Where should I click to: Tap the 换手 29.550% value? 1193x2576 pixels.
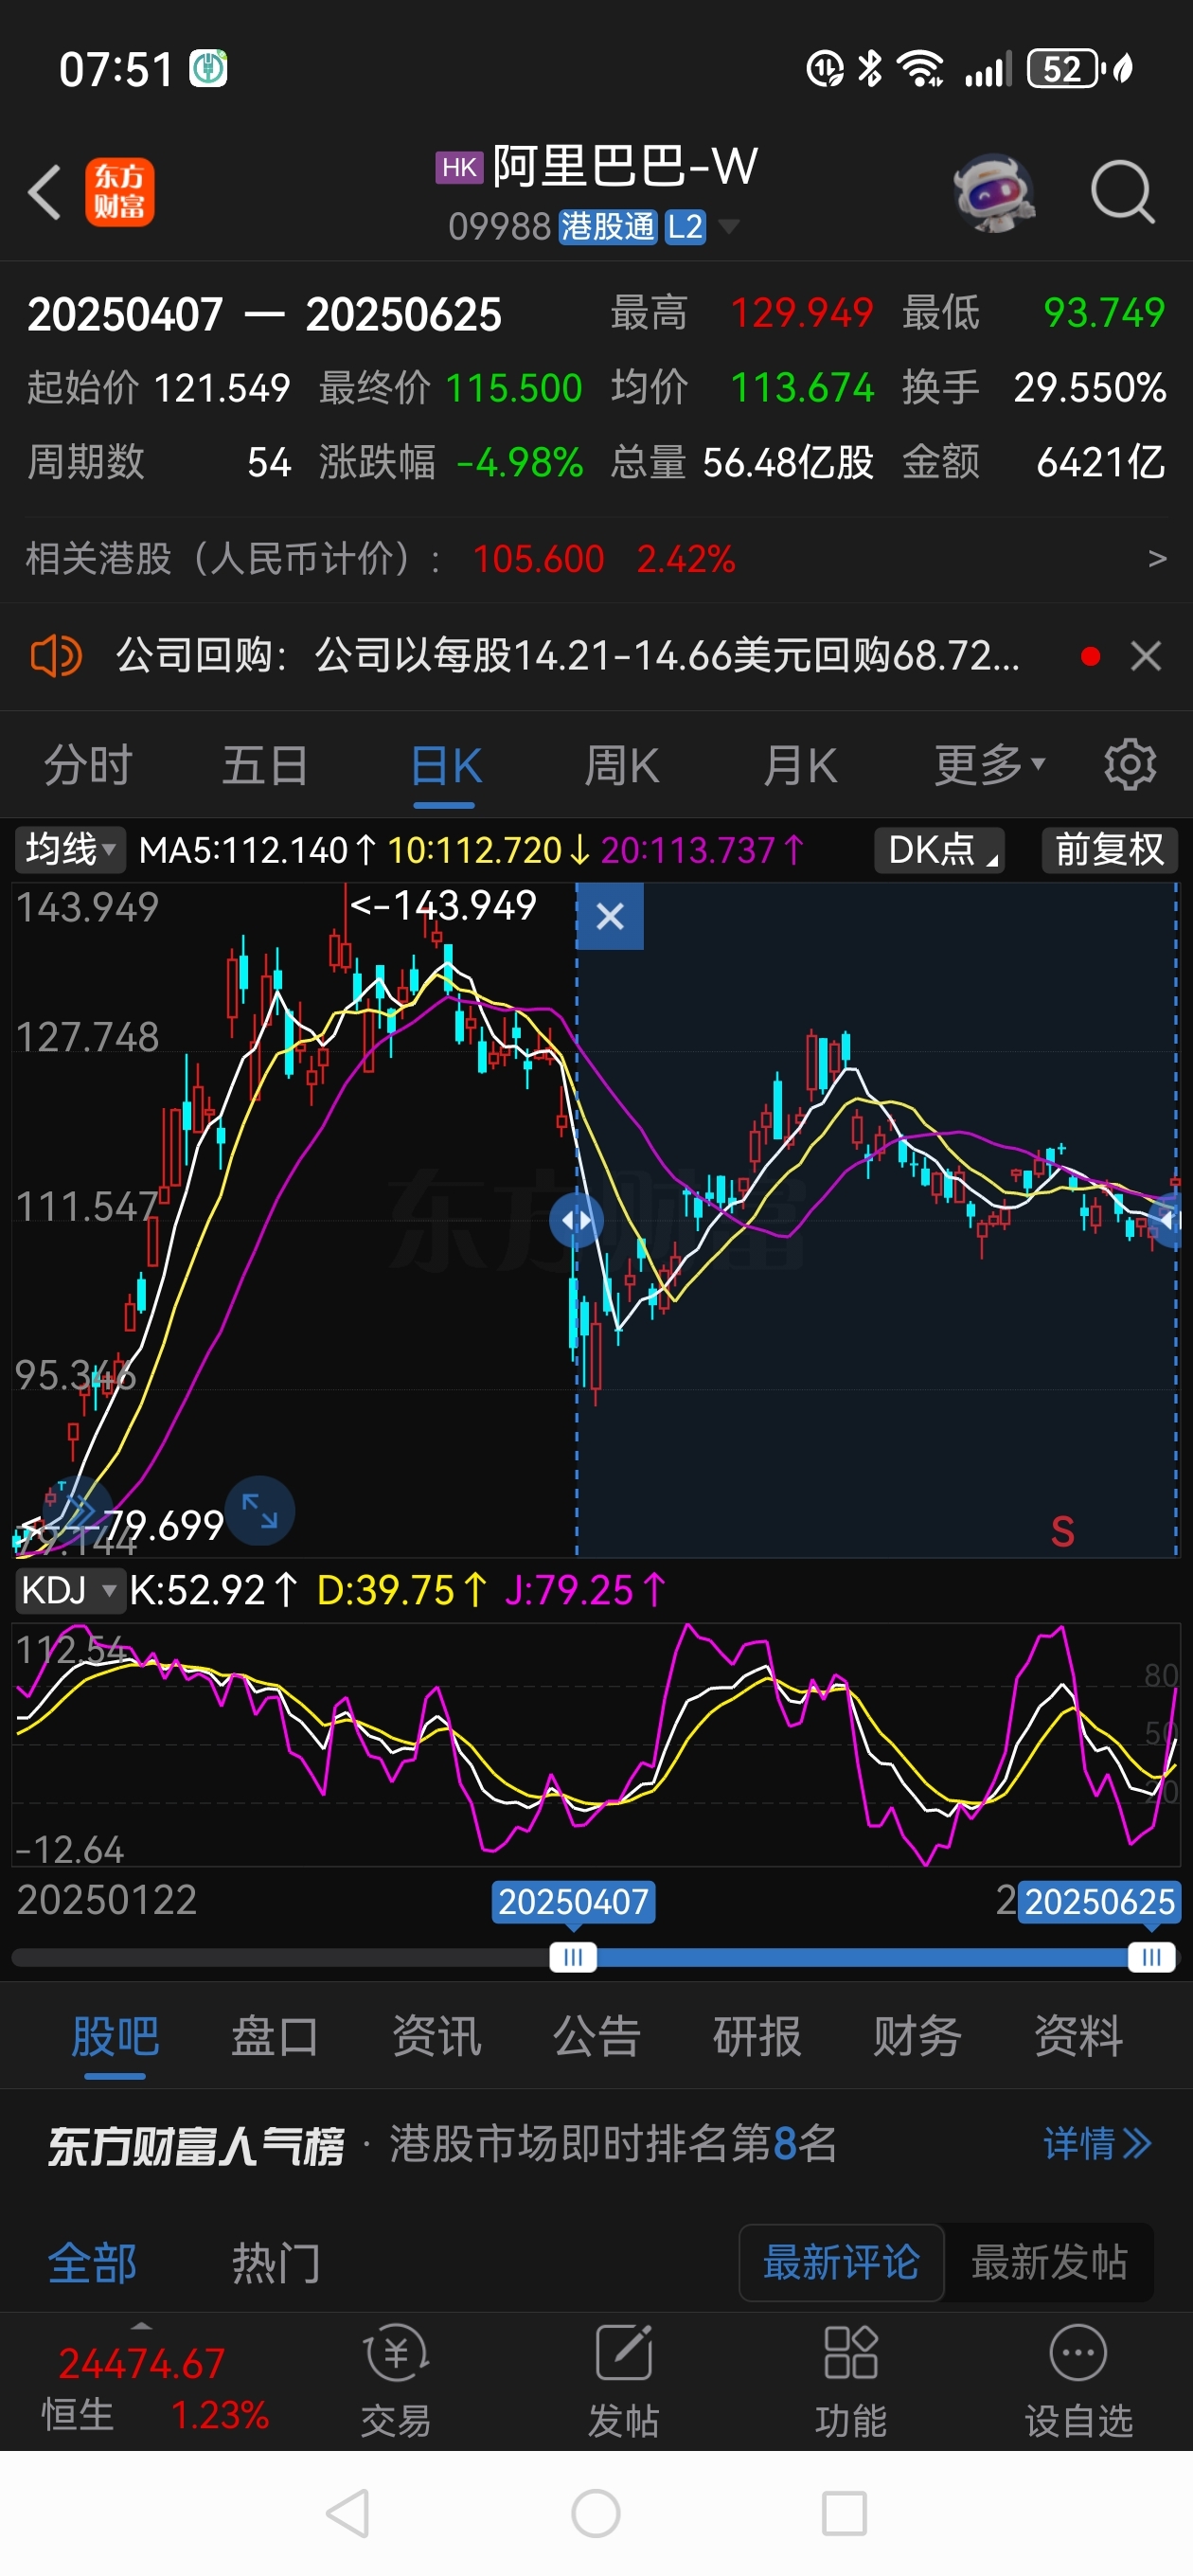pos(1090,388)
